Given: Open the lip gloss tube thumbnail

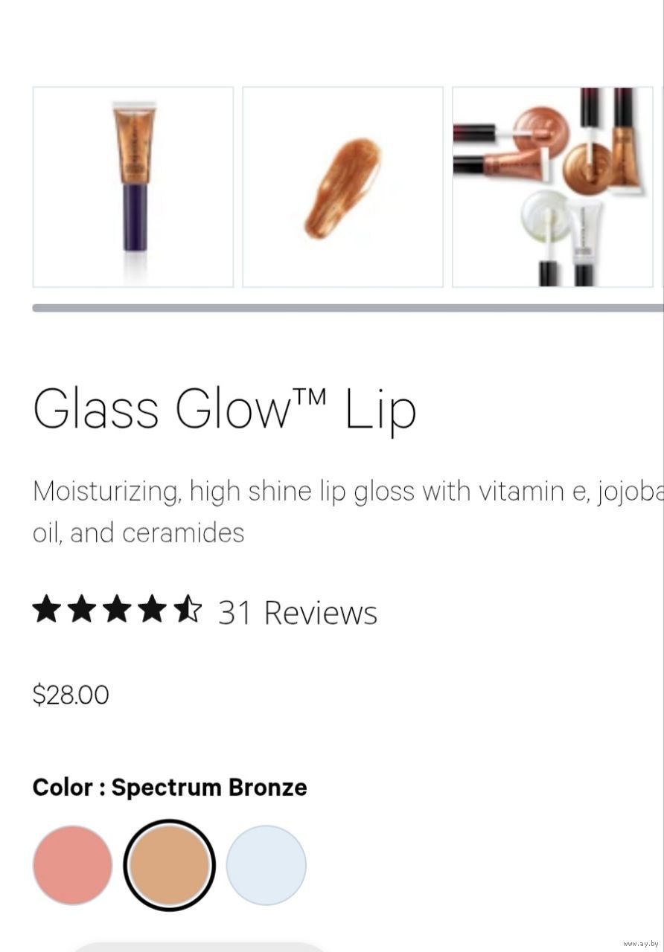Looking at the screenshot, I should tap(133, 187).
